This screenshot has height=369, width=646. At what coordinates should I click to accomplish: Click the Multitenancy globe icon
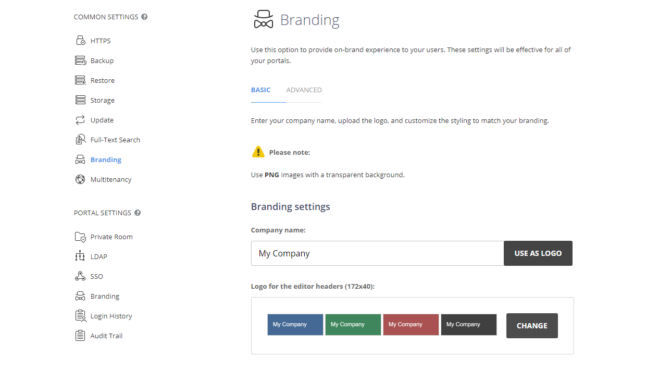click(x=80, y=179)
